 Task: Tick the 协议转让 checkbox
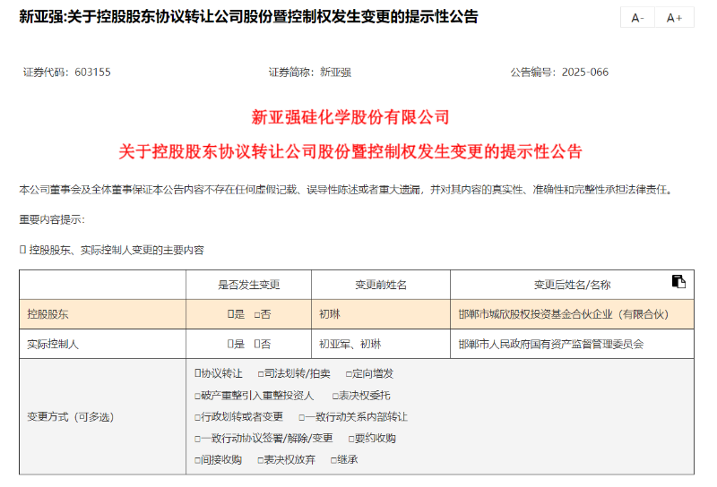point(197,373)
